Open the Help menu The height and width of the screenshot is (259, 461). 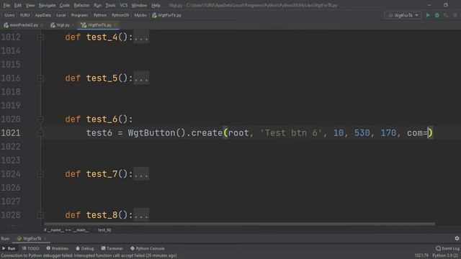156,5
